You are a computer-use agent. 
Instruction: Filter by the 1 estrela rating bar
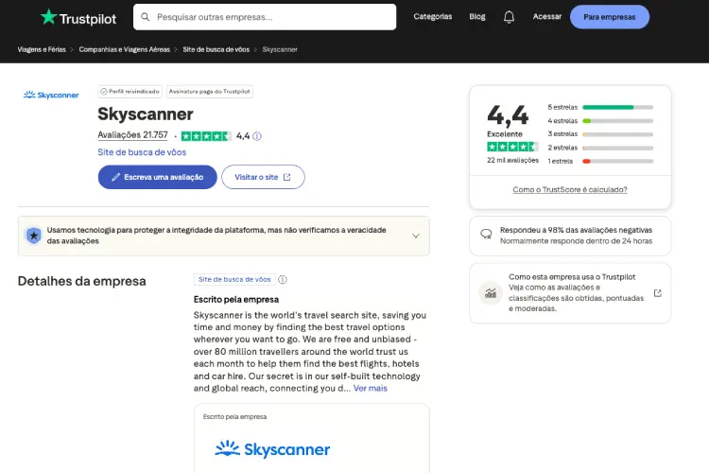tap(600, 161)
